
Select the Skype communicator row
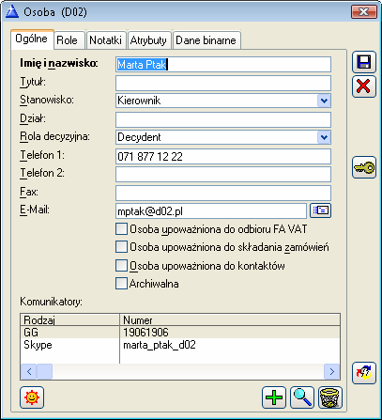tap(180, 345)
